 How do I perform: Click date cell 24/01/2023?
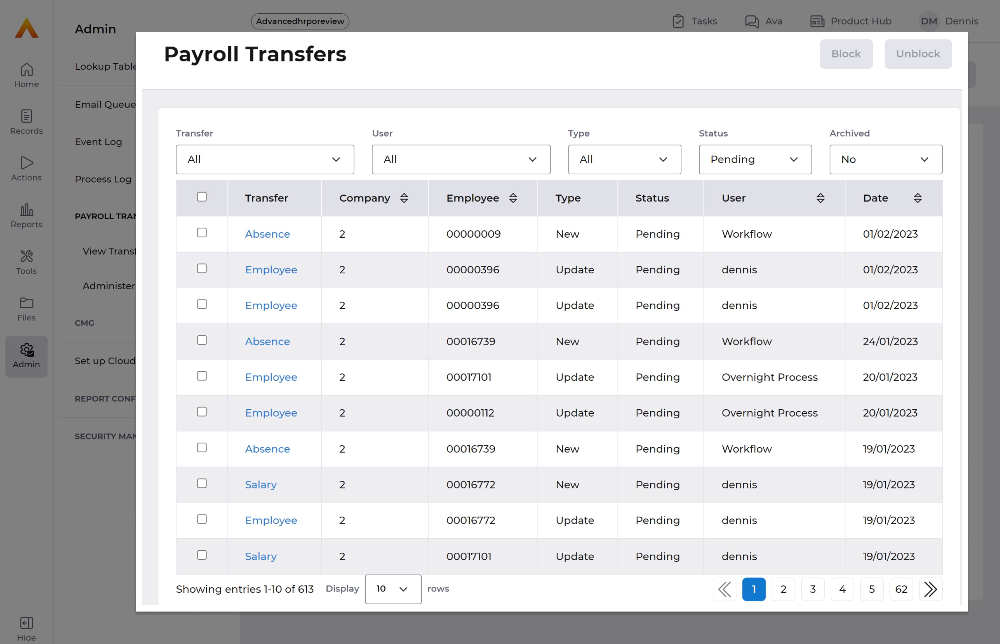click(x=890, y=341)
